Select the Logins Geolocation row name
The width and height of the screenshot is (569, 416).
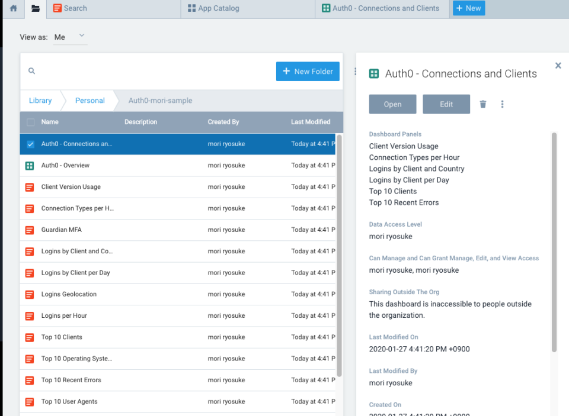coord(69,294)
